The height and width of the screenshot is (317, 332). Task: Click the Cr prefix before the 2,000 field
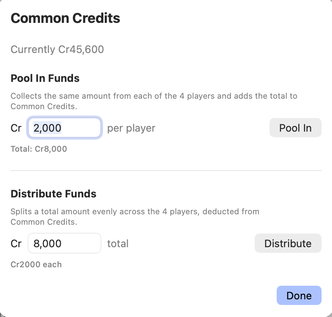click(16, 128)
